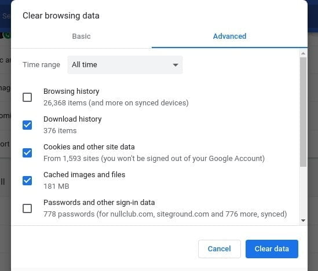Click the "From 1,593 sites" description
318x271 pixels.
(154, 159)
